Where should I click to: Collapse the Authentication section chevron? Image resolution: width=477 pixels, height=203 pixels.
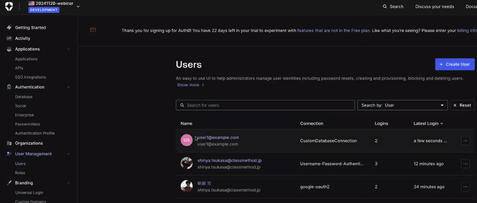pyautogui.click(x=68, y=87)
